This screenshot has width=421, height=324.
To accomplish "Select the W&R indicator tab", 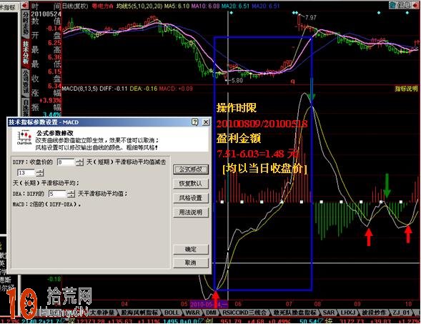I will click(x=192, y=313).
